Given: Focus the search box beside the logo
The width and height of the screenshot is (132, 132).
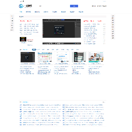Looking at the screenshot, I should [54, 6].
